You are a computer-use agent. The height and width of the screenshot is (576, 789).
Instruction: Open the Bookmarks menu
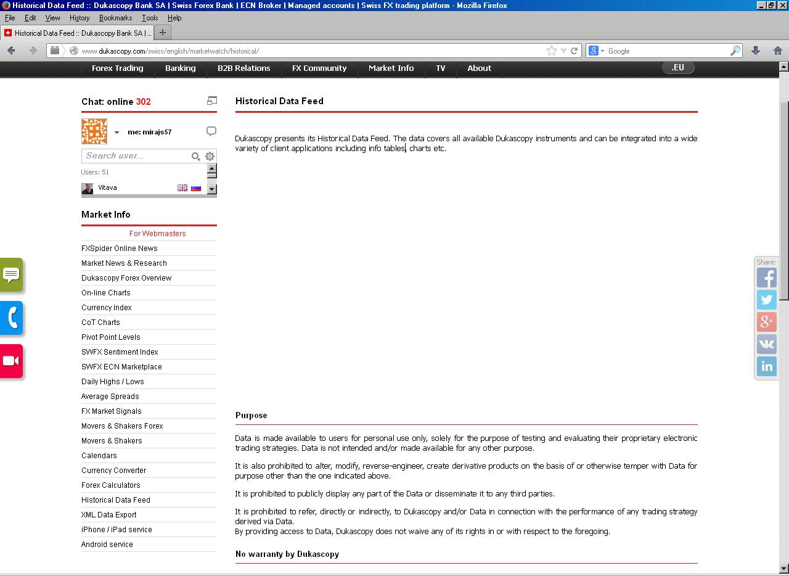pyautogui.click(x=116, y=18)
